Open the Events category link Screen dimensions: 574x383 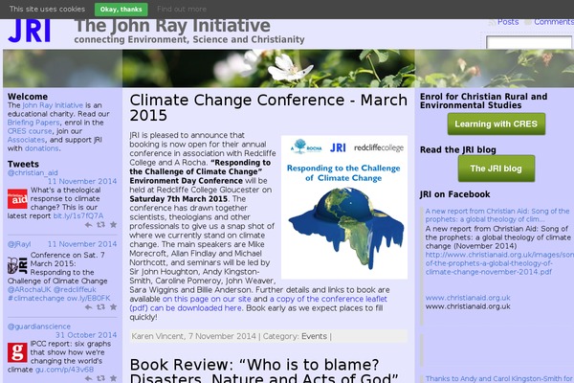(314, 336)
